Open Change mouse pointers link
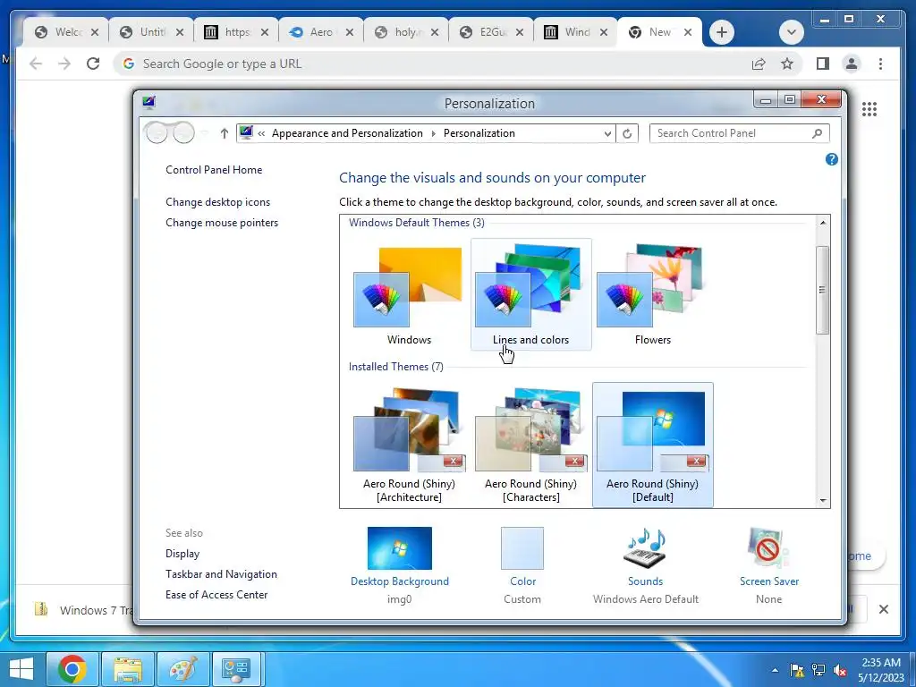Viewport: 916px width, 687px height. pos(222,223)
